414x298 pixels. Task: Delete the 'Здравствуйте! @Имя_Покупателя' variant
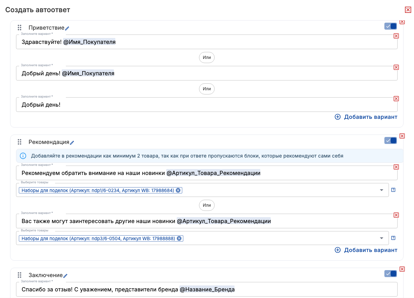click(396, 36)
